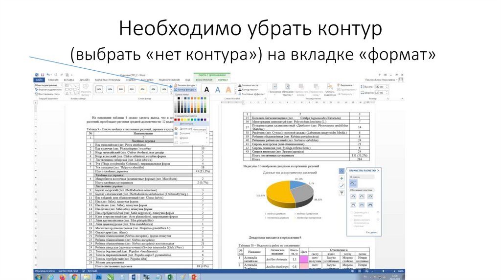Open Заливка фигуры shape fill menu

click(x=186, y=85)
